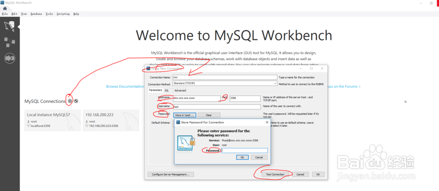Click the Port field showing 3306
The image size is (439, 191).
click(x=245, y=98)
